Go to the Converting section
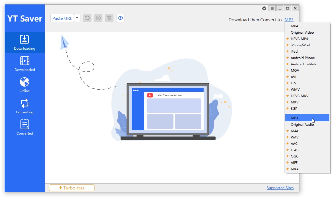This screenshot has width=336, height=198. pyautogui.click(x=25, y=106)
